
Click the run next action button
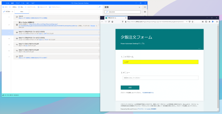pyautogui.click(x=31, y=7)
